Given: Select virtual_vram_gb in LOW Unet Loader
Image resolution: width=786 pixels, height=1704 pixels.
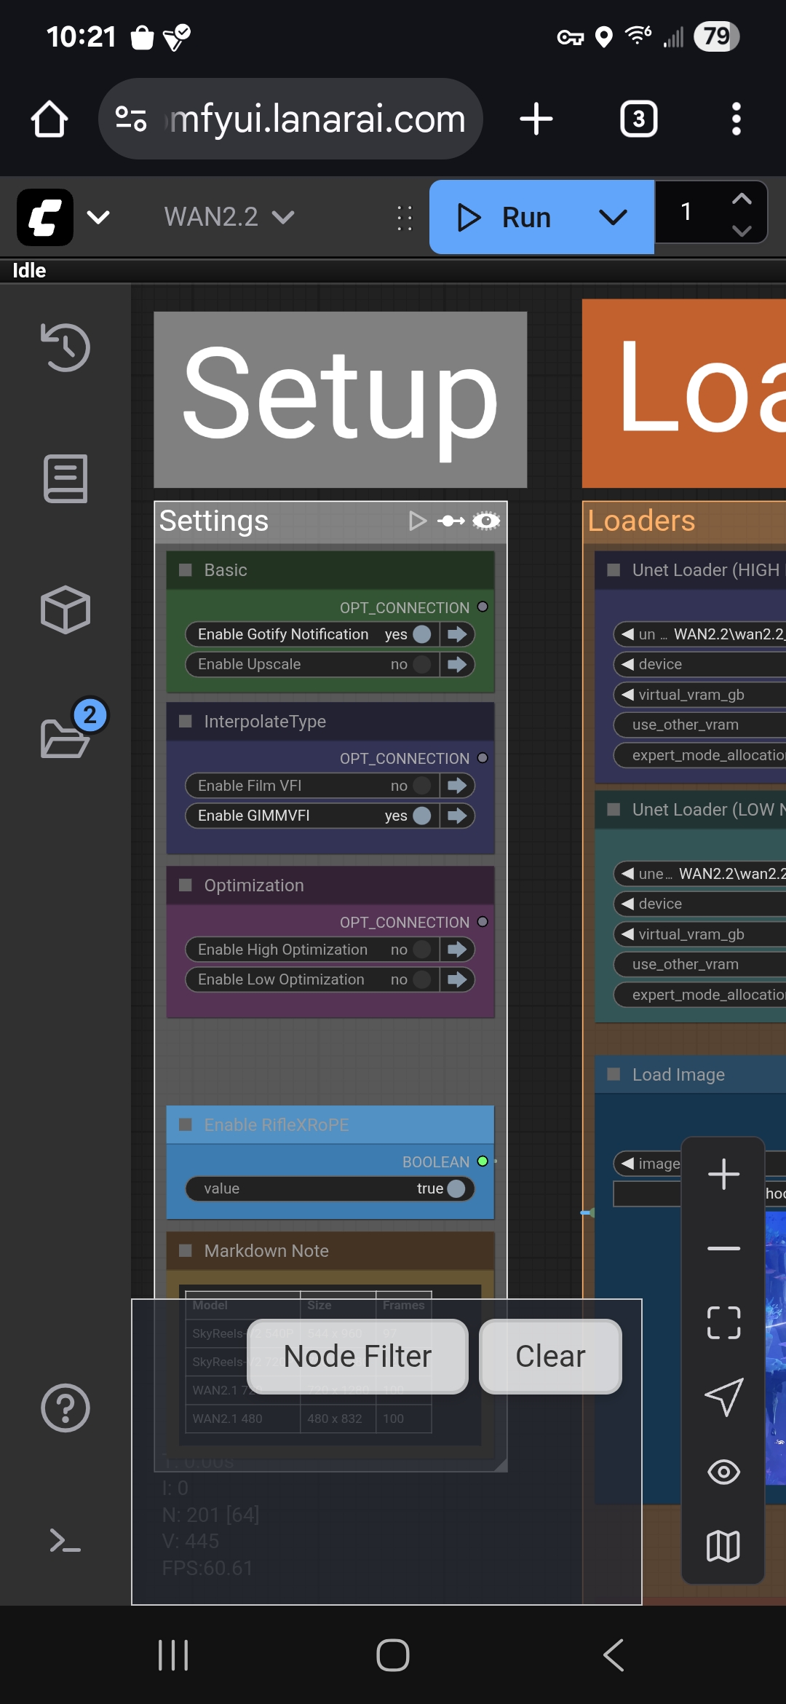Looking at the screenshot, I should [700, 934].
